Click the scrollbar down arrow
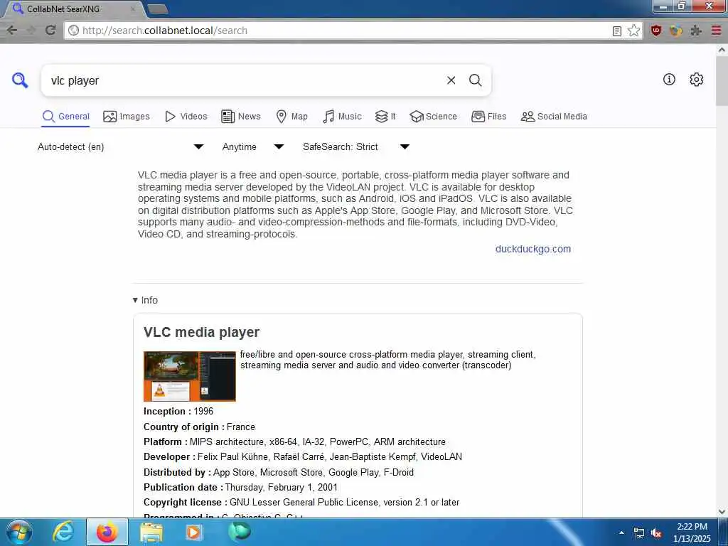728x546 pixels. (x=722, y=512)
